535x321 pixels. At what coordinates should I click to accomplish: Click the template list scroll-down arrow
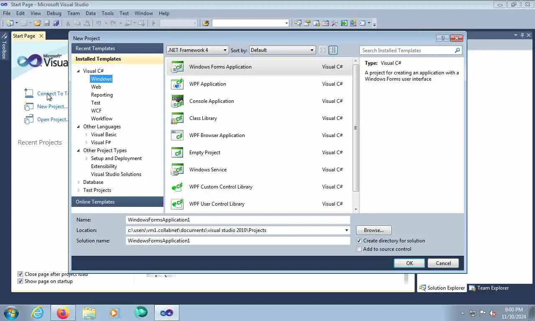(356, 209)
